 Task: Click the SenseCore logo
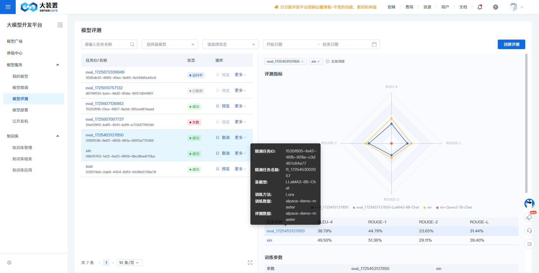(39, 7)
